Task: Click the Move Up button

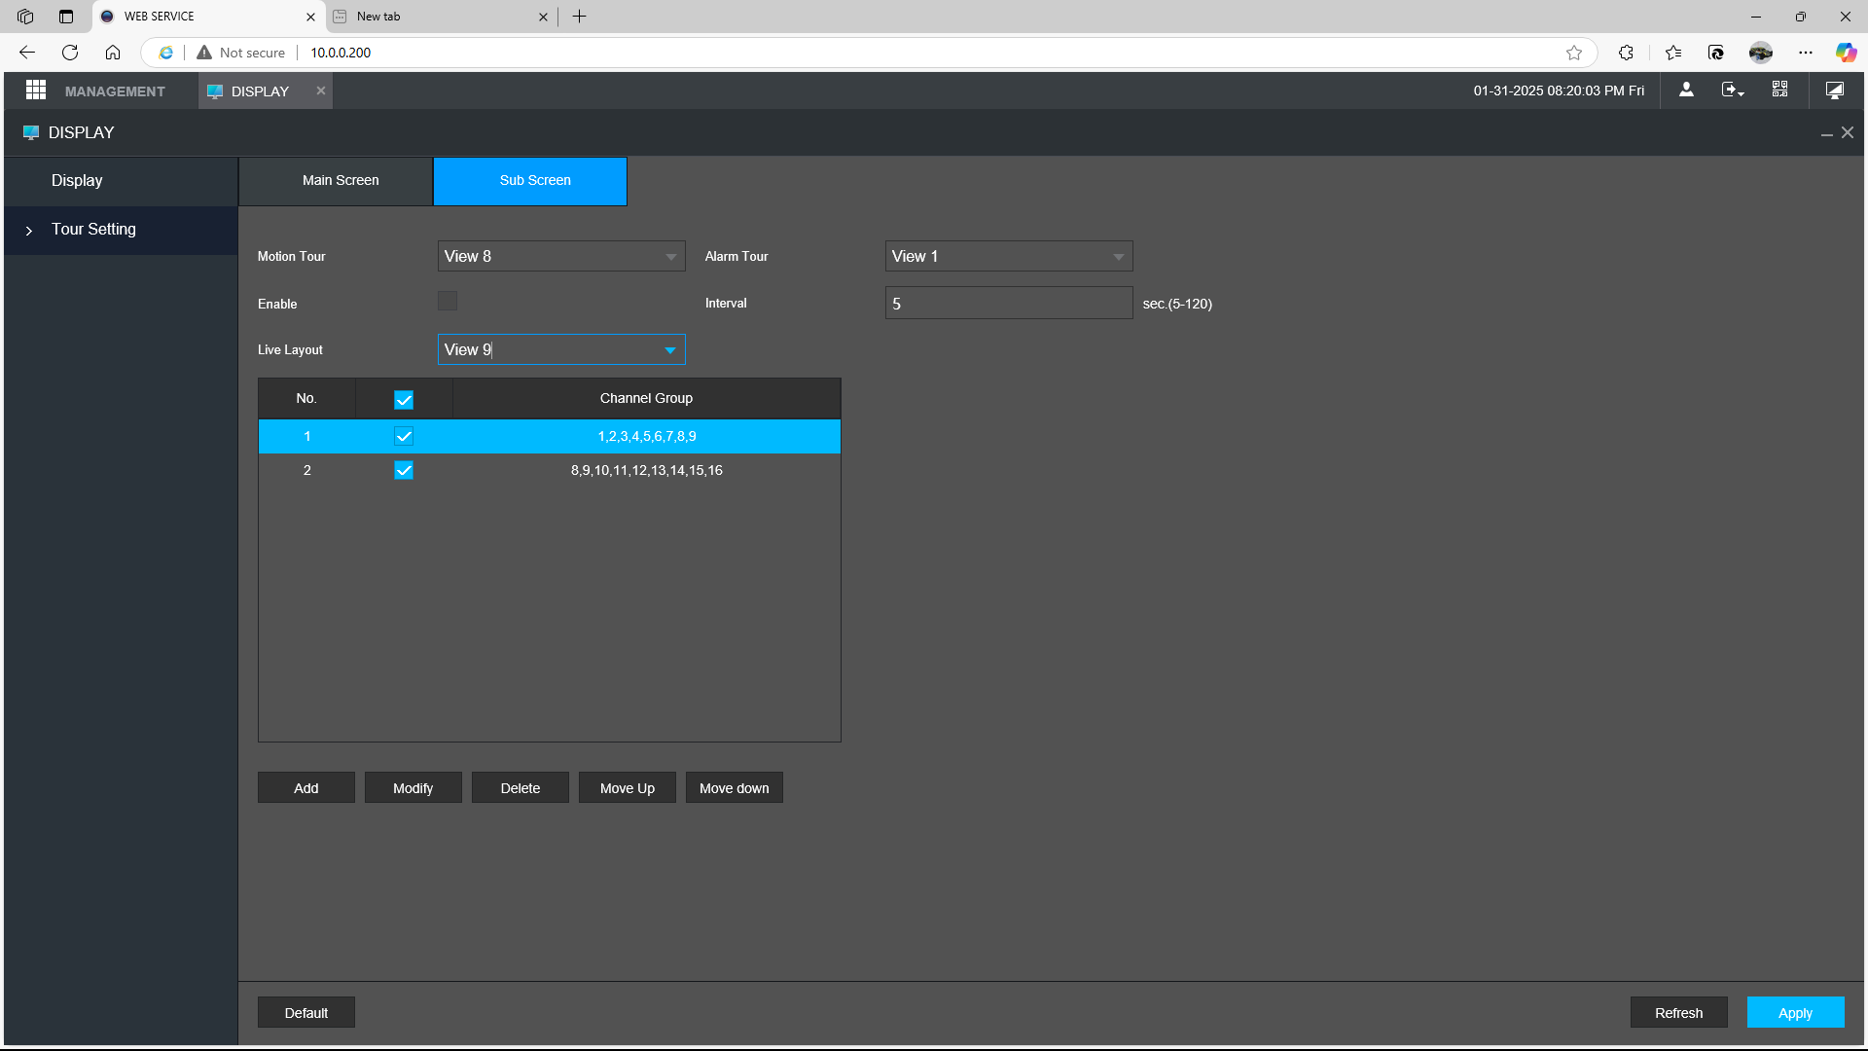Action: coord(628,788)
